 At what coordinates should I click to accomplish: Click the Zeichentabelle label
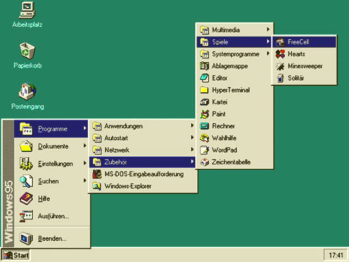coord(231,162)
